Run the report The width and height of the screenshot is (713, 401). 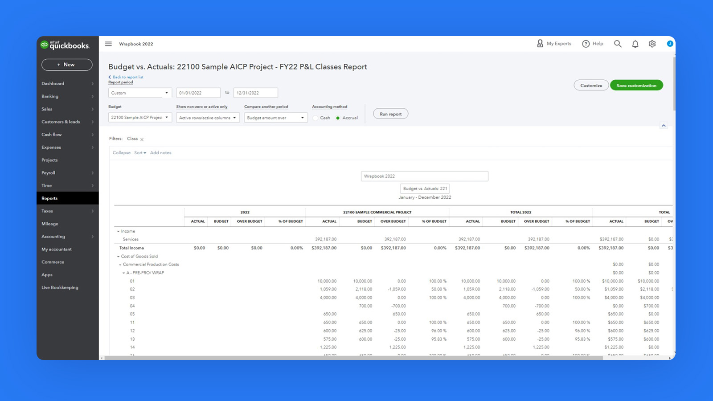point(390,114)
